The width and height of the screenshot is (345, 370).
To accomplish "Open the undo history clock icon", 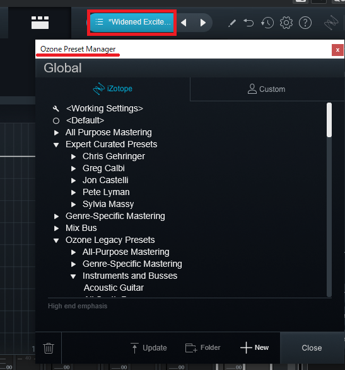I will coord(267,23).
